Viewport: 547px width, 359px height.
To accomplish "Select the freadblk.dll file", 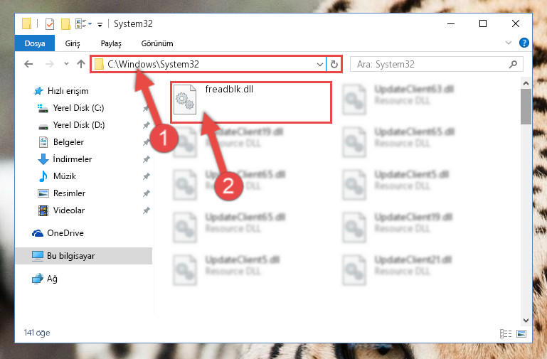I will (x=251, y=102).
